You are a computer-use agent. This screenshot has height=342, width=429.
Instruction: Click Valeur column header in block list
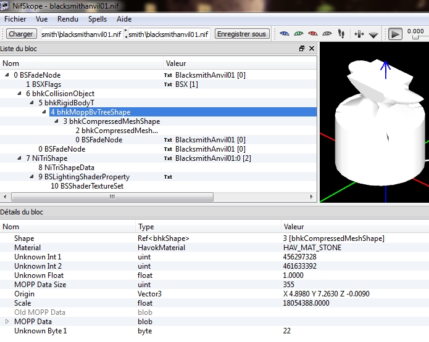click(240, 63)
